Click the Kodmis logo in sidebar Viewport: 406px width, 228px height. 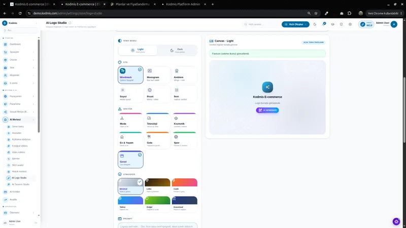pos(5,23)
